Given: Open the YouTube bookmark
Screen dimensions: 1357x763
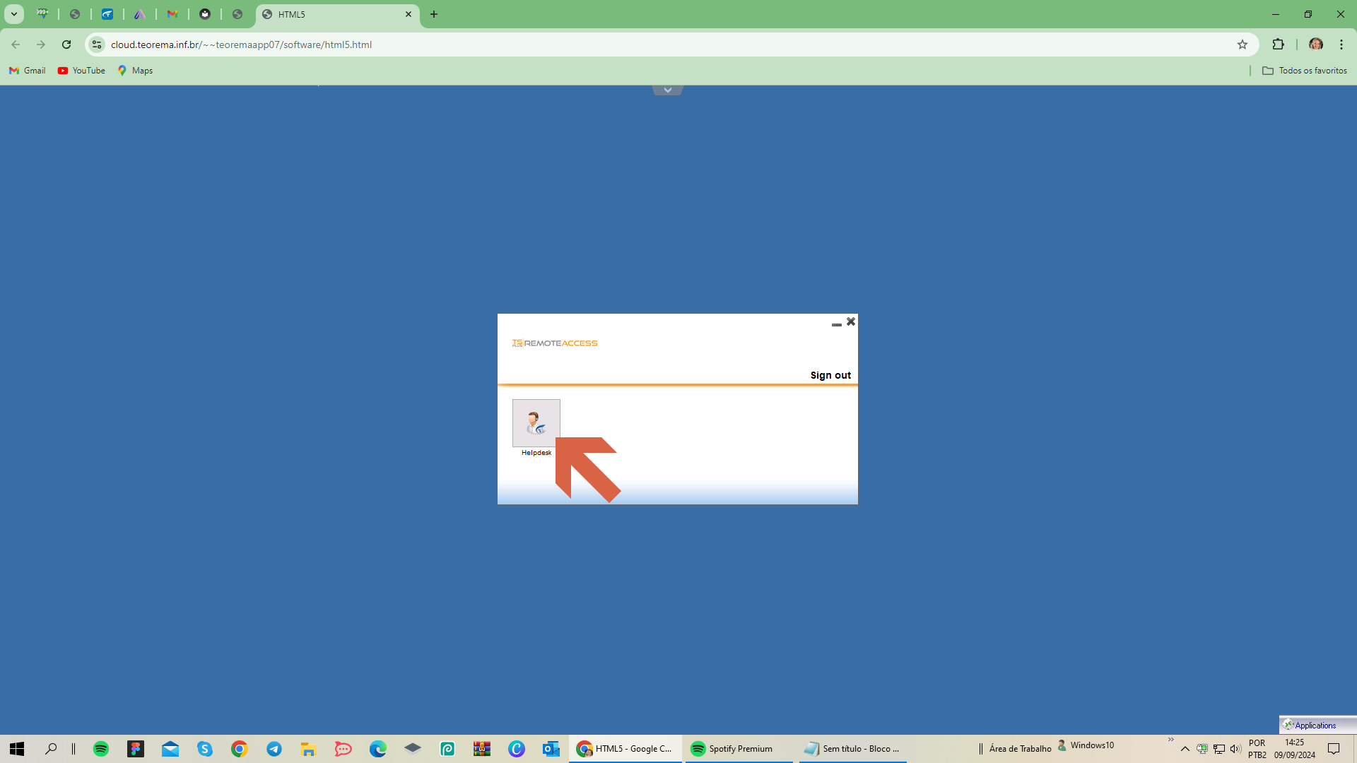Looking at the screenshot, I should click(82, 71).
